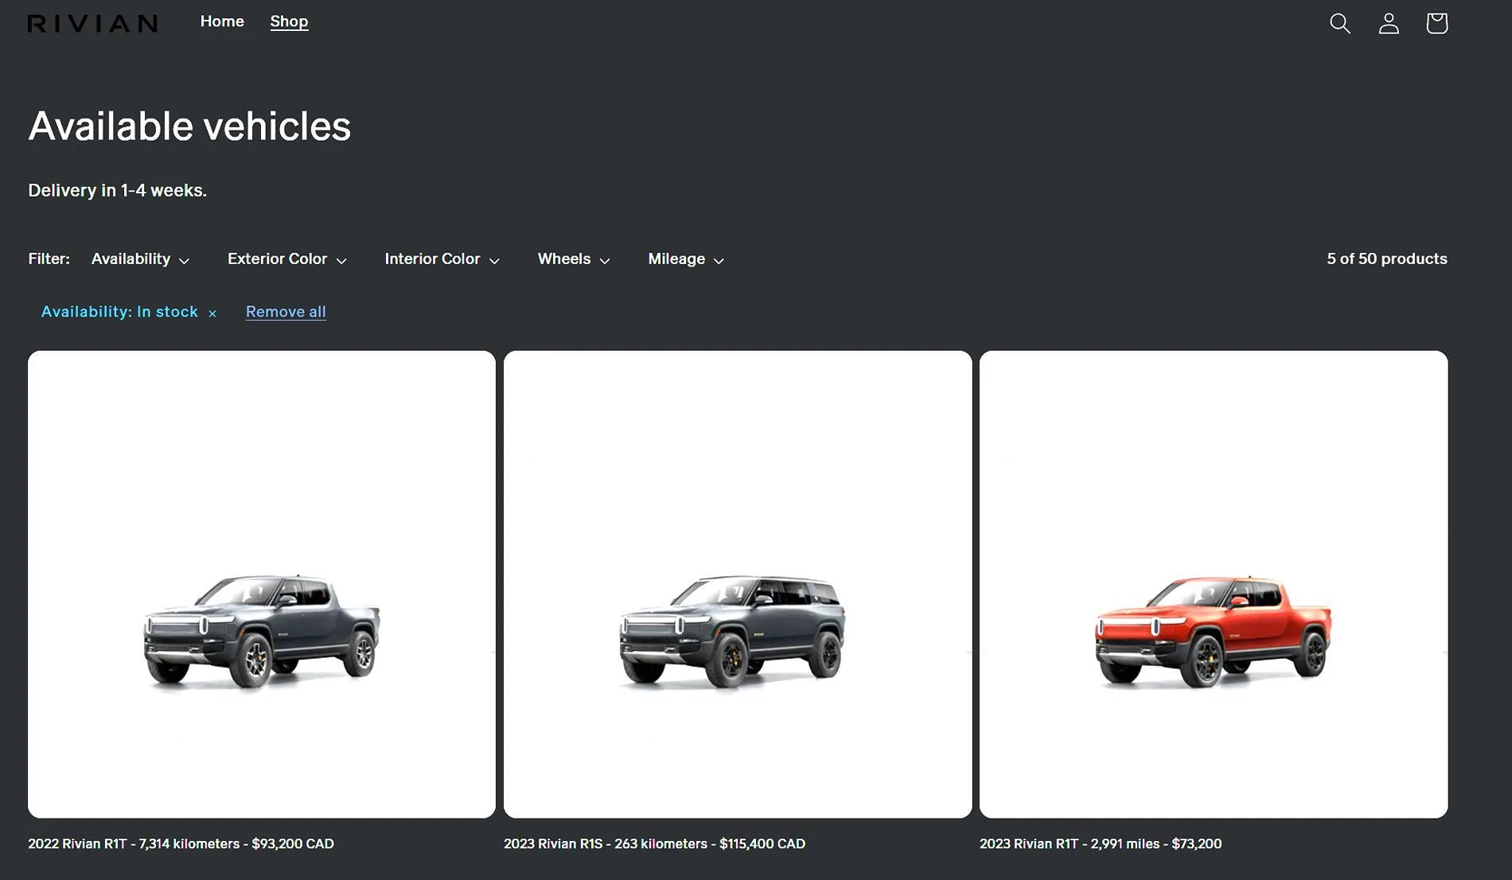The height and width of the screenshot is (880, 1512).
Task: Open the 2023 Rivian R1T $73,200 title
Action: pos(1101,843)
